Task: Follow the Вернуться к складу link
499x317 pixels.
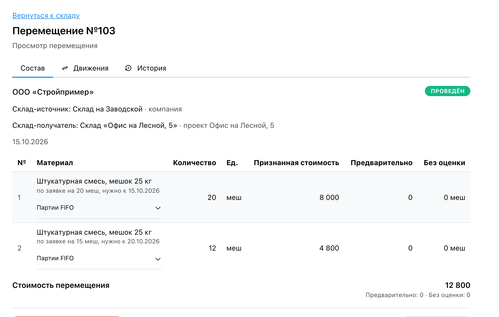Action: click(x=46, y=16)
